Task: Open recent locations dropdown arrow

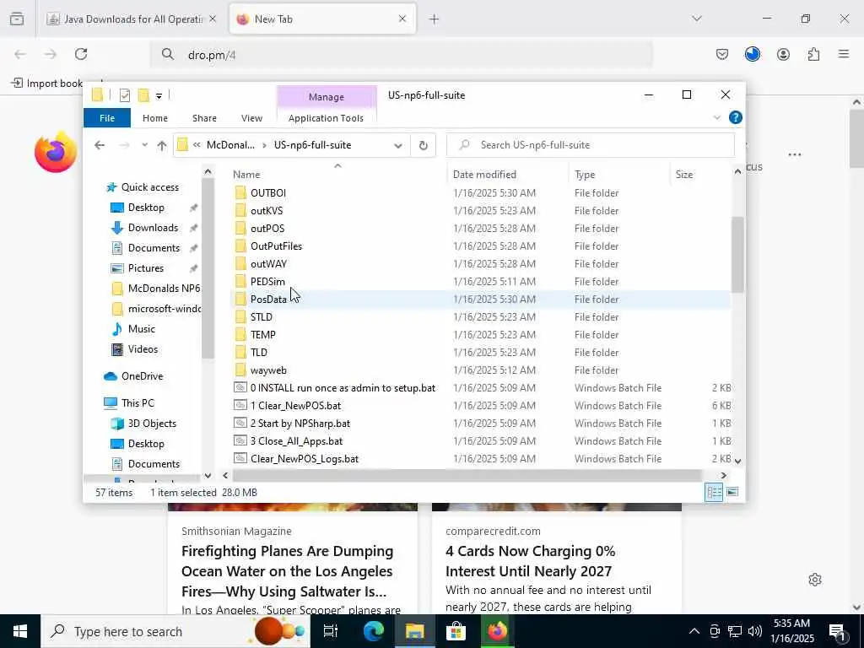Action: [144, 145]
